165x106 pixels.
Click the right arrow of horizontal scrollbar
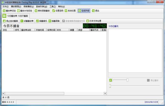pyautogui.click(x=105, y=94)
